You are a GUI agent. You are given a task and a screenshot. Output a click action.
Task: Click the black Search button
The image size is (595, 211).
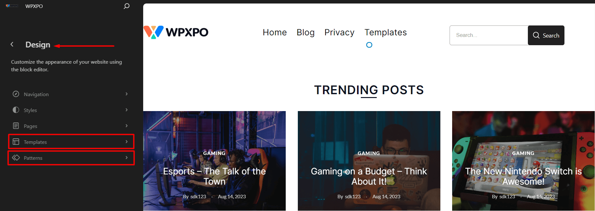point(546,35)
